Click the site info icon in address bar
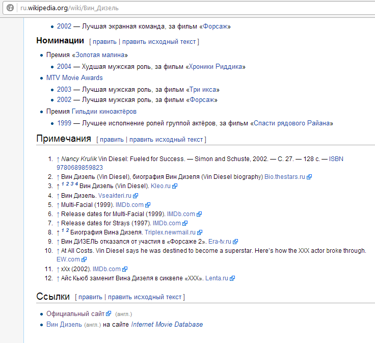 pos(10,9)
